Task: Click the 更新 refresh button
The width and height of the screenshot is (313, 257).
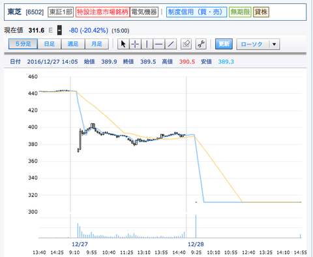Action: (224, 44)
